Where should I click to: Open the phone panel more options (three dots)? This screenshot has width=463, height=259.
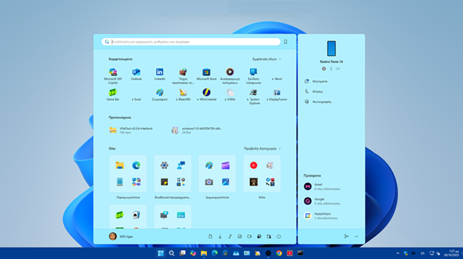(x=356, y=236)
